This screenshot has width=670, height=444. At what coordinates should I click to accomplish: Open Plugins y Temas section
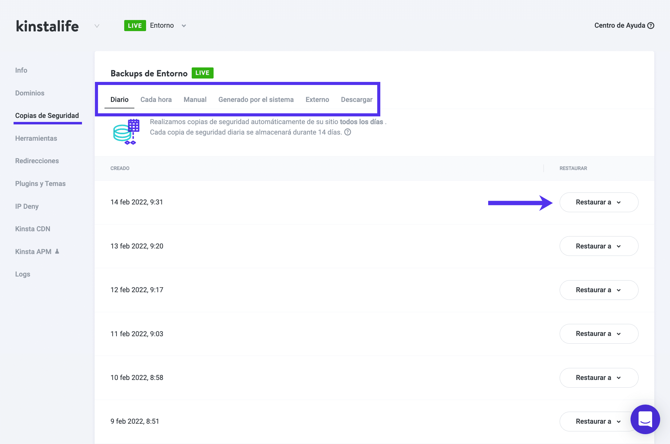(40, 184)
